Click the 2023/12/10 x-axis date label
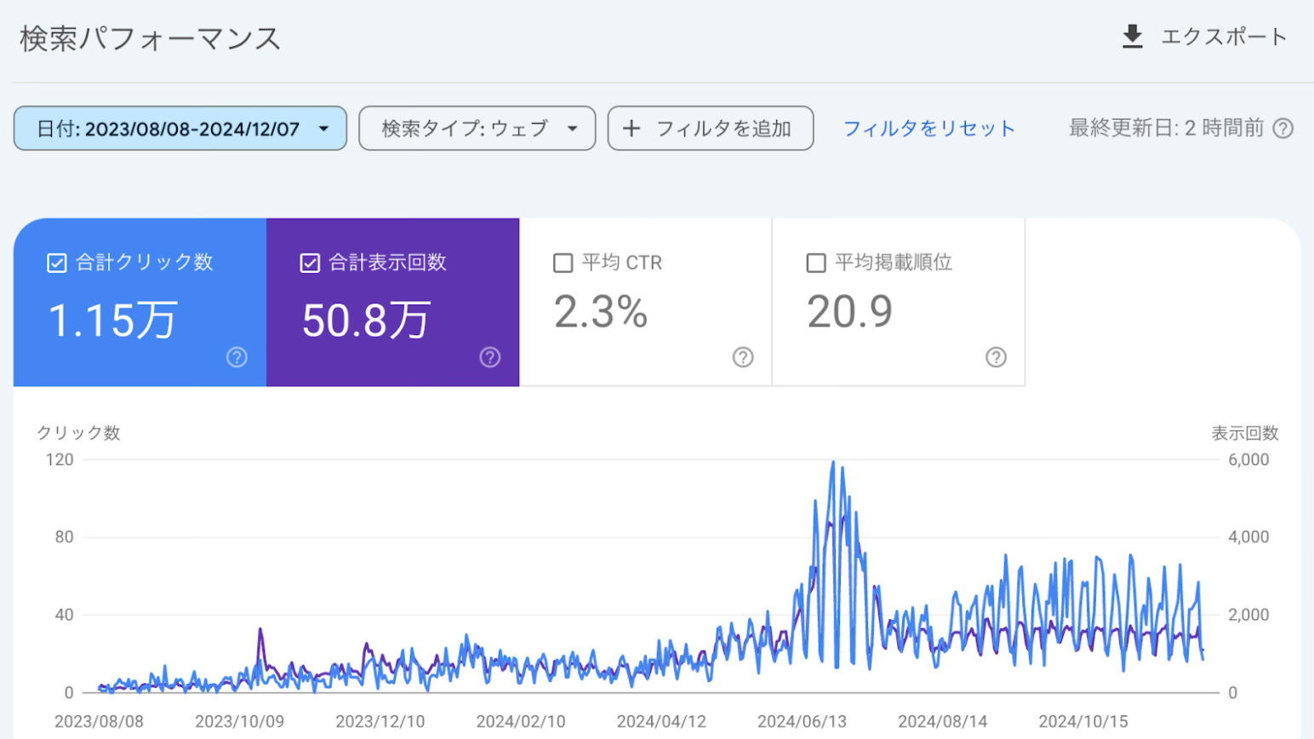 [380, 721]
